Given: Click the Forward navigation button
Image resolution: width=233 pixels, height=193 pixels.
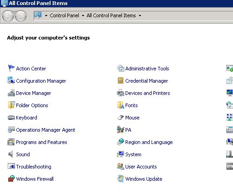Looking at the screenshot, I should 21,16.
